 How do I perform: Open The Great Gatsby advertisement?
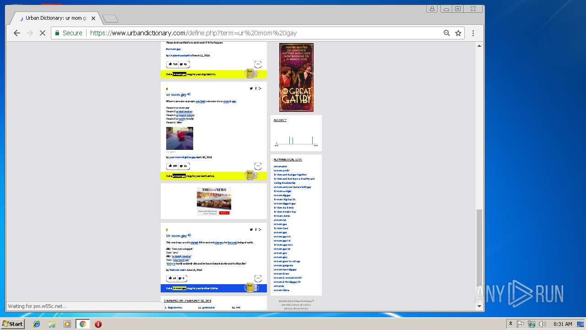(296, 77)
